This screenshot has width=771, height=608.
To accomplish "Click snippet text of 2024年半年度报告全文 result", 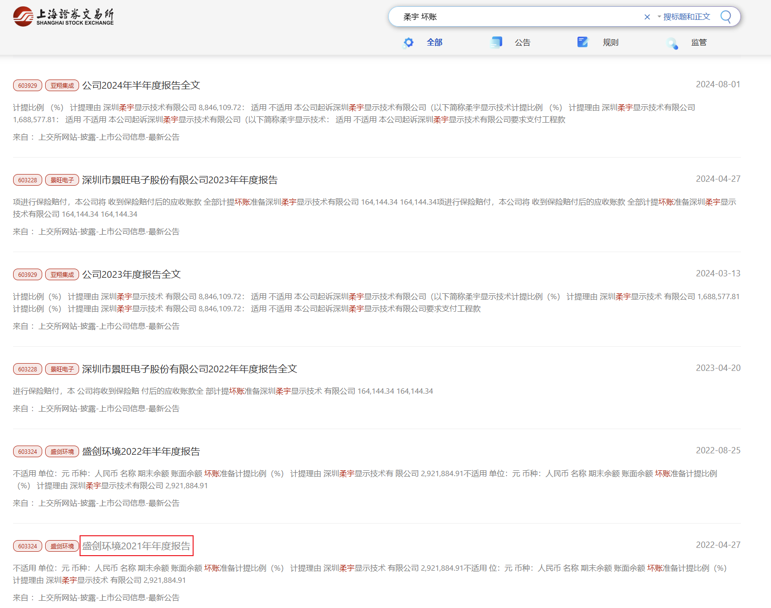I will (354, 113).
